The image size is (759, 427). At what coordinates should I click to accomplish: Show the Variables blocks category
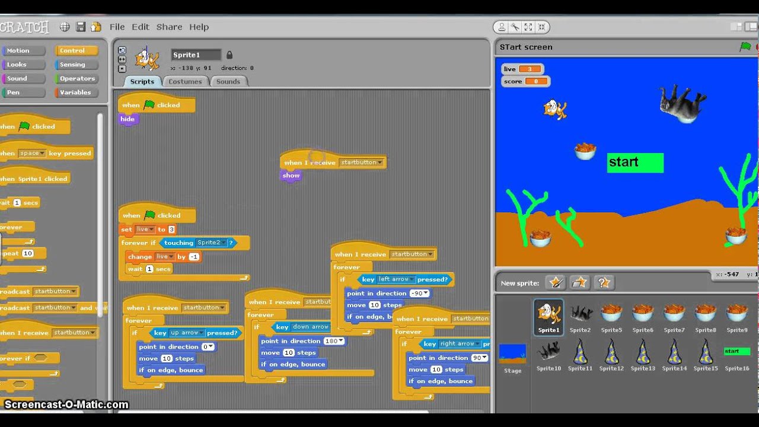[x=76, y=93]
